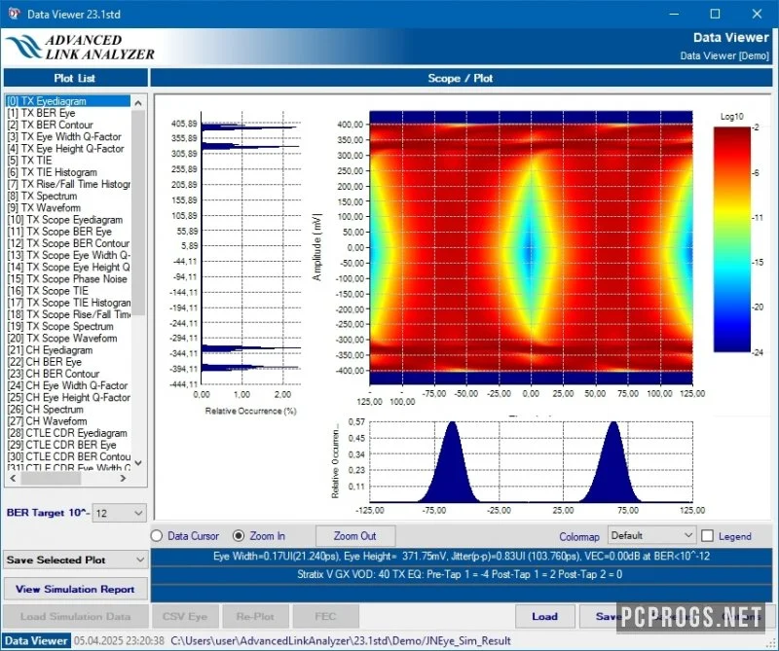Screen dimensions: 779x651
Task: Click the plot list horizontal scrollbar thumb
Action: [51, 478]
